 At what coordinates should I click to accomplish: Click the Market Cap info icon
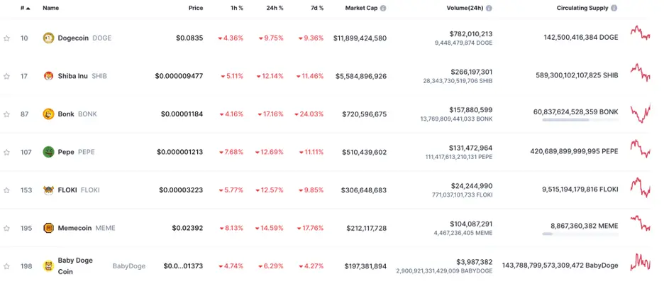pos(383,9)
